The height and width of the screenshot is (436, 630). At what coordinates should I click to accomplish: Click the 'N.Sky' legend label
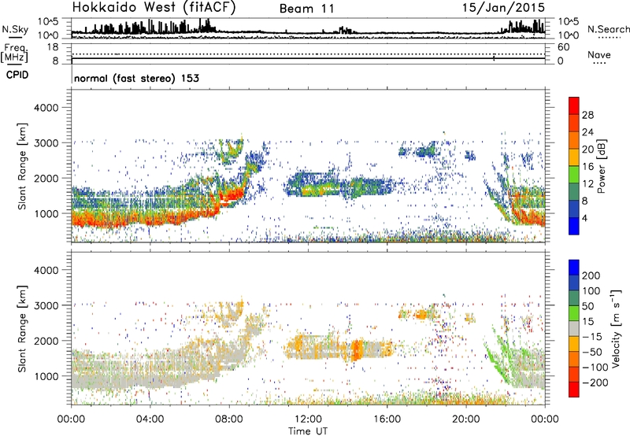[x=15, y=29]
